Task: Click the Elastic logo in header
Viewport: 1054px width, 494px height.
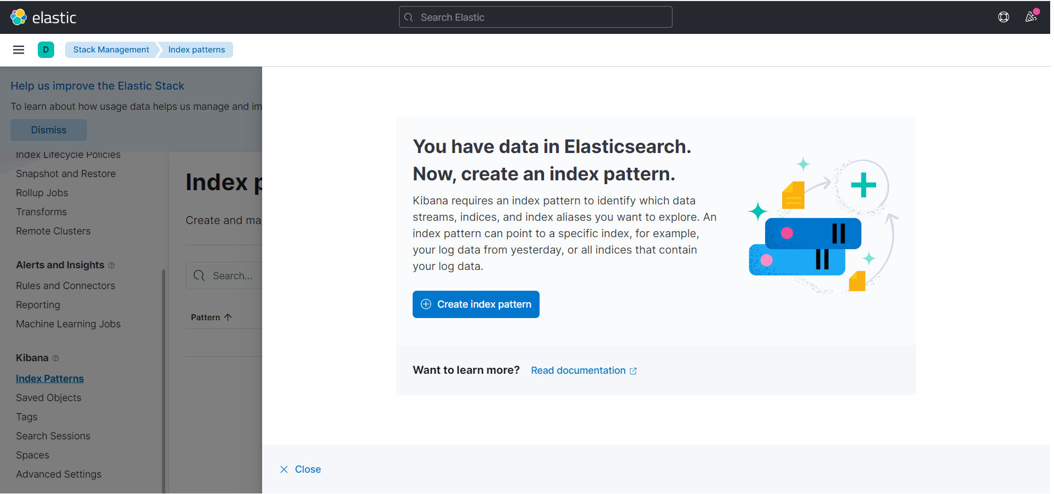Action: click(43, 17)
